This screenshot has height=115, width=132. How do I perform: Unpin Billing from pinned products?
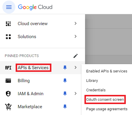65,81
